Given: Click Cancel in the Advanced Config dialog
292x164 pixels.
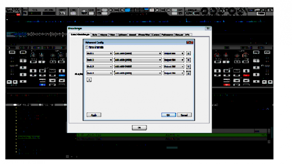Looking at the screenshot, I should [x=184, y=115].
